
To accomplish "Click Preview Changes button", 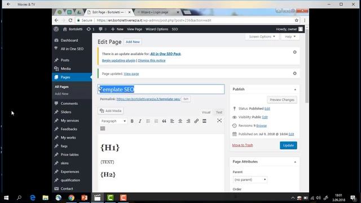I will click(282, 100).
